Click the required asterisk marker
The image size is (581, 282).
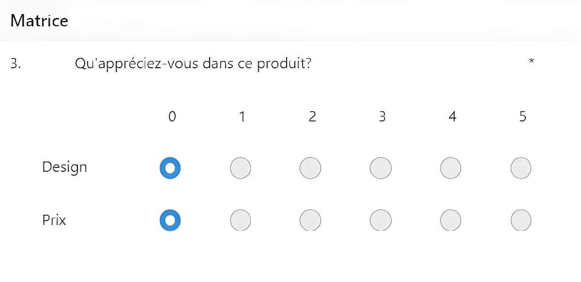tap(531, 61)
